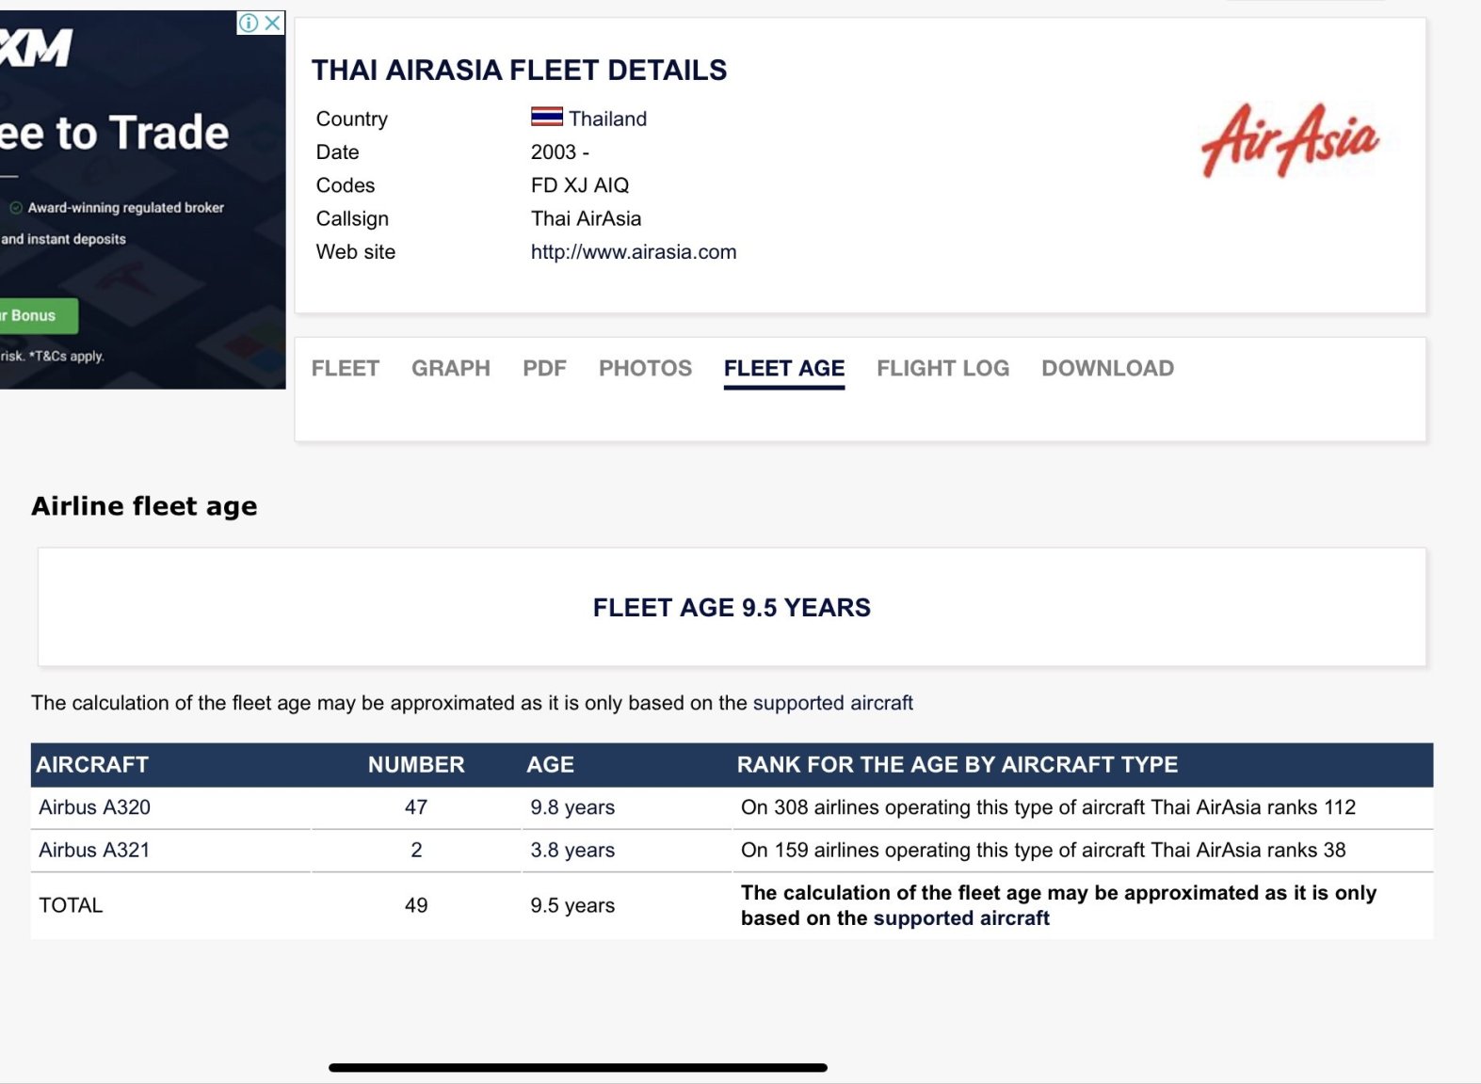
Task: Open the PDF tab
Action: [x=545, y=368]
